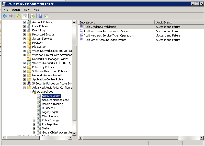Click the Account Policies node icon

click(x=29, y=22)
